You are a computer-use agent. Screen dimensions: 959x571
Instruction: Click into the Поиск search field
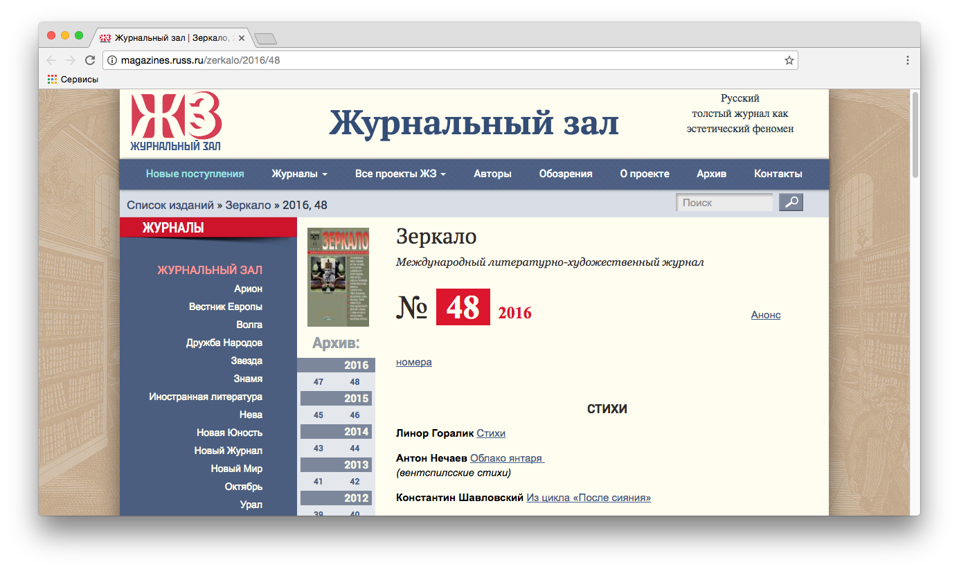[x=724, y=203]
